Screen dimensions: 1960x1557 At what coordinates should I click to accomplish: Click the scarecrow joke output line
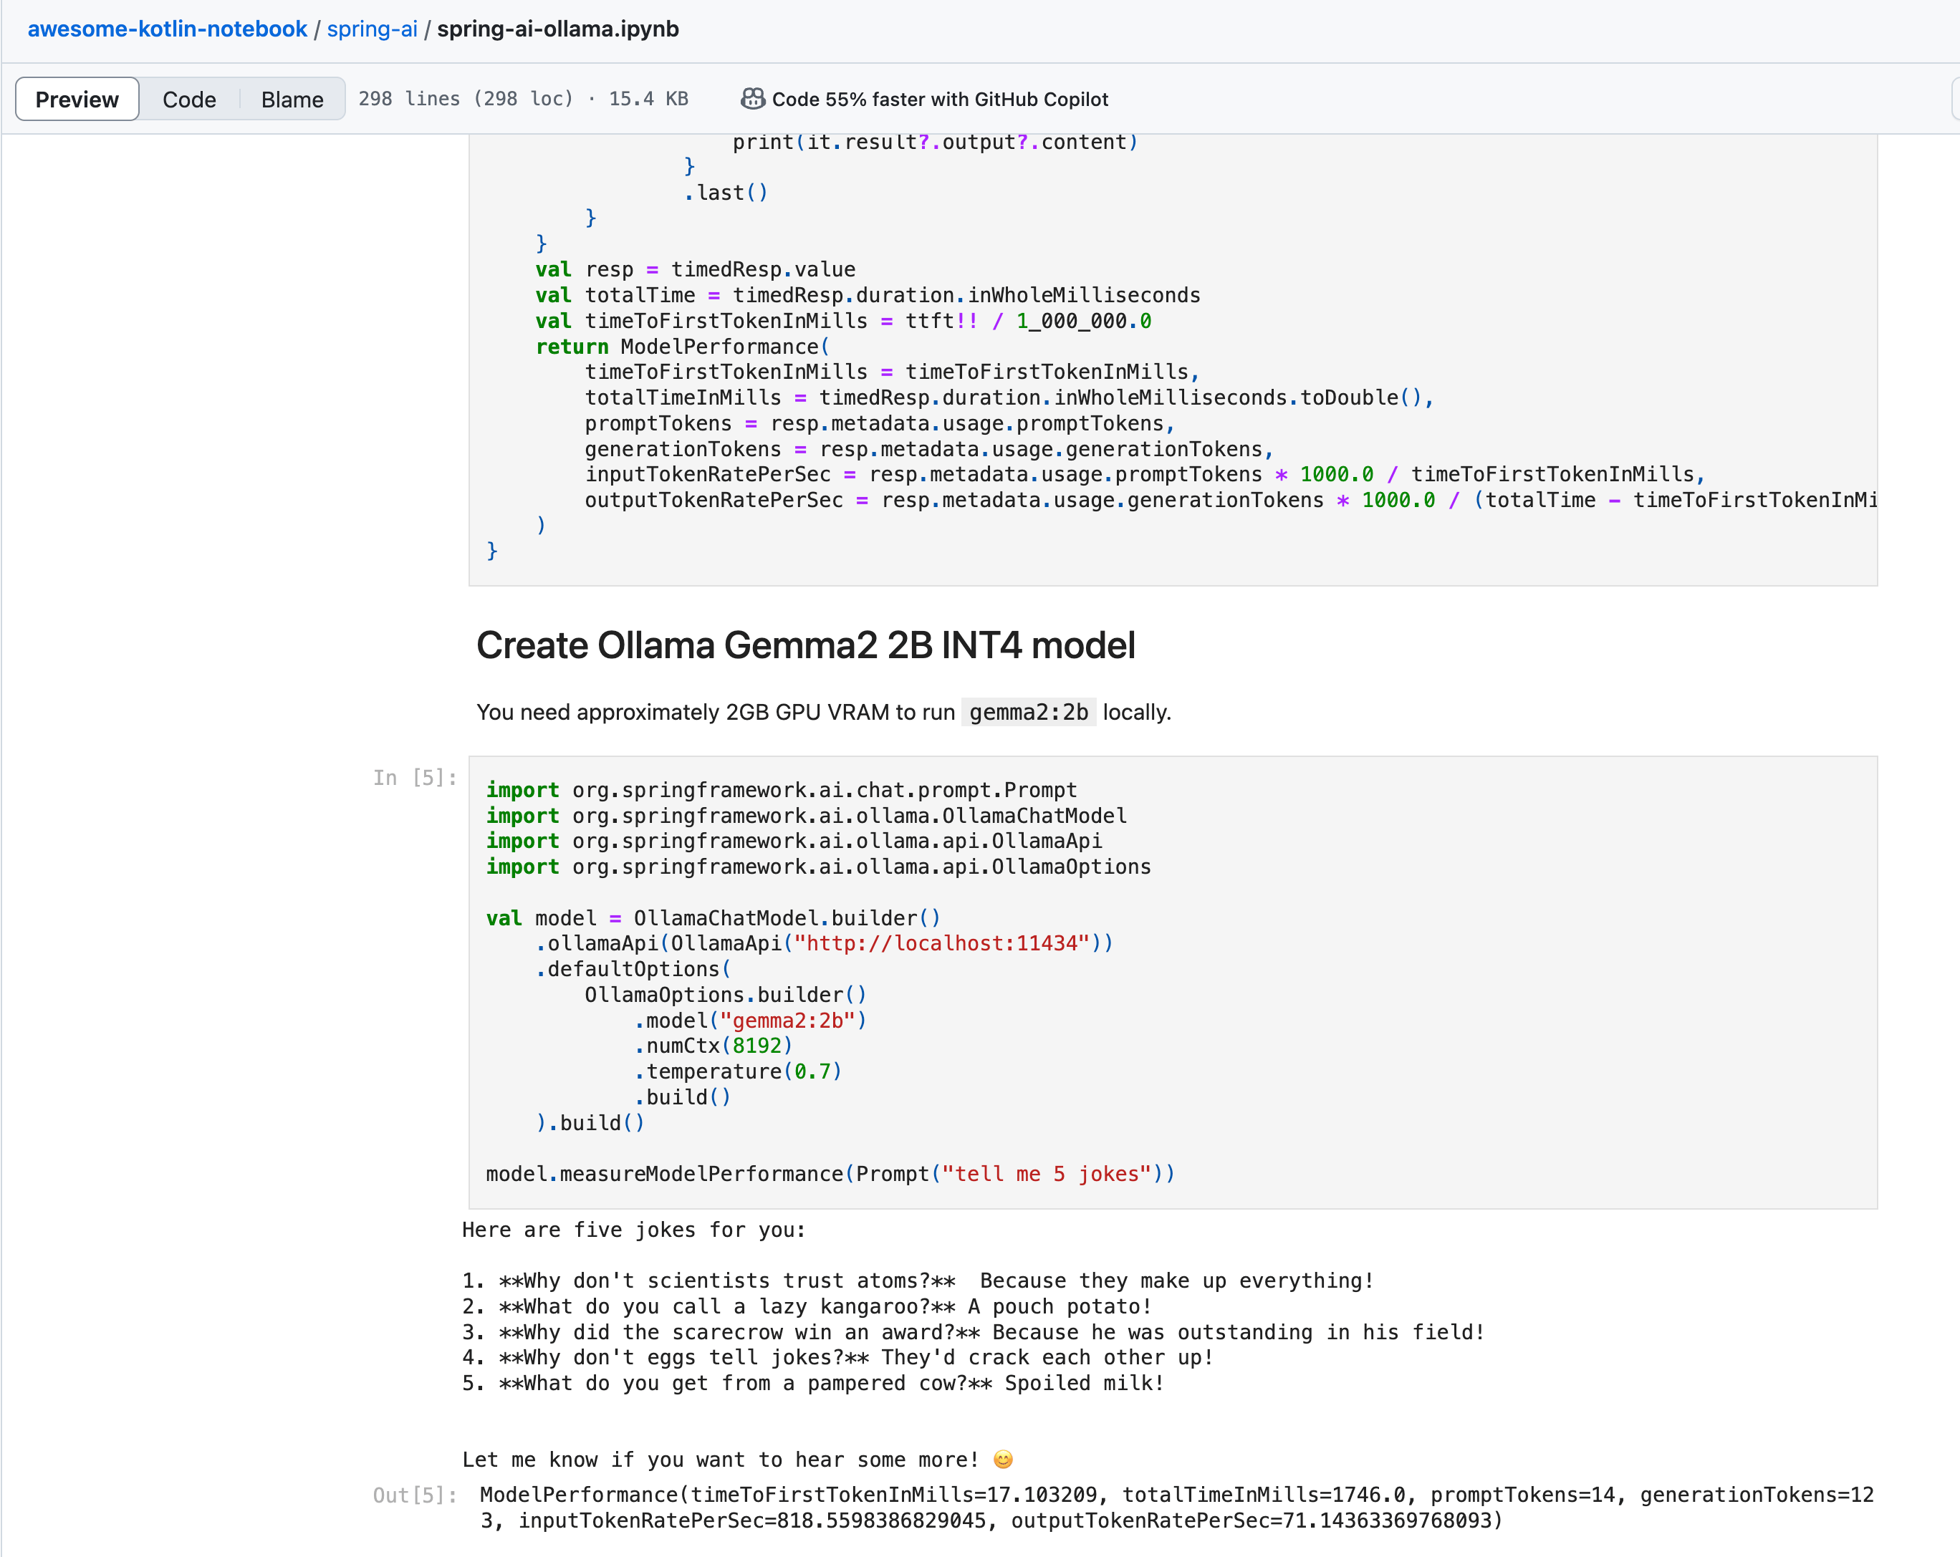click(974, 1333)
